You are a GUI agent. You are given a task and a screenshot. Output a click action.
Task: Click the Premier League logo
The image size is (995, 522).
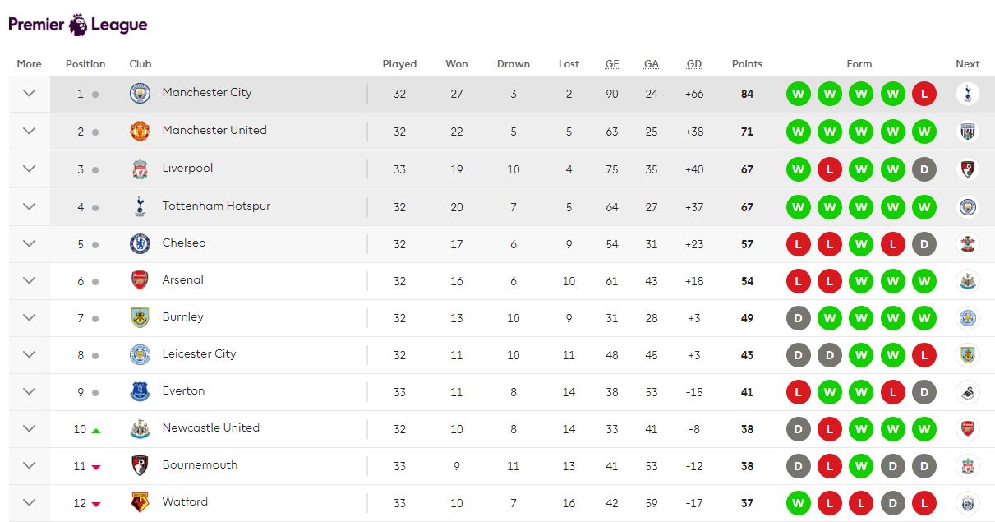78,25
